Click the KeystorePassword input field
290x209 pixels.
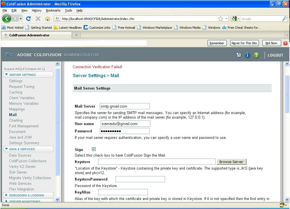point(140,179)
